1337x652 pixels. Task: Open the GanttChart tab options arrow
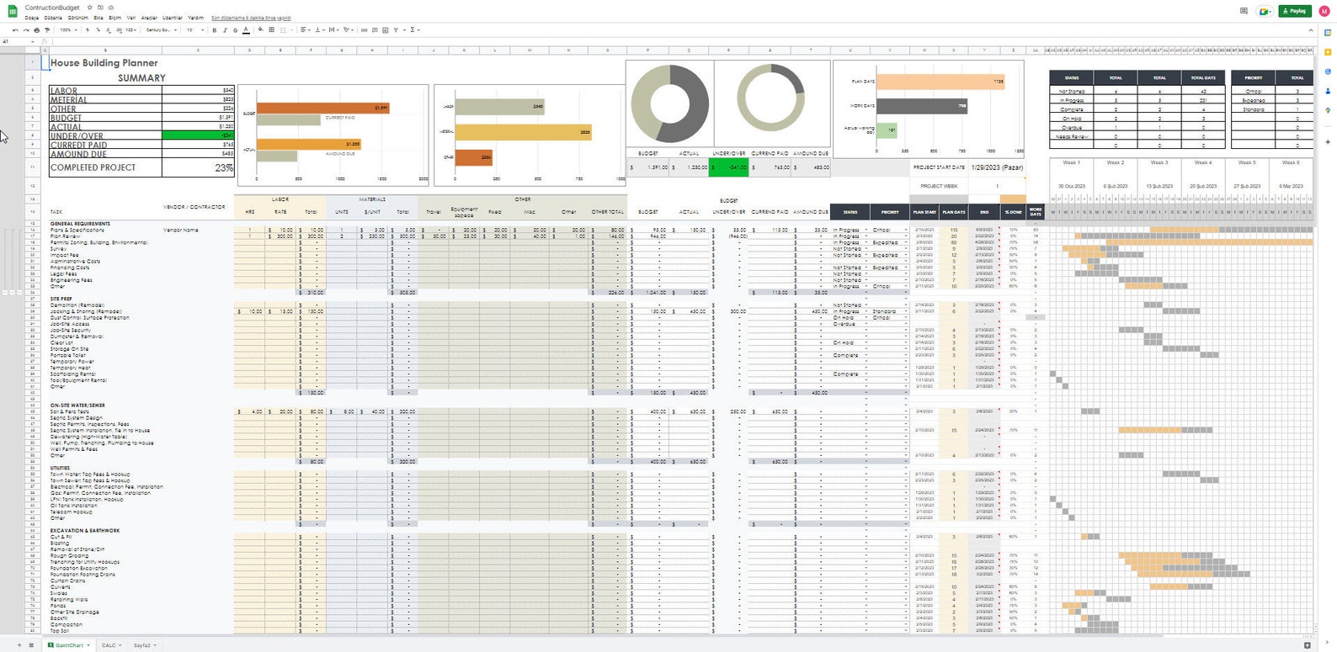[88, 645]
